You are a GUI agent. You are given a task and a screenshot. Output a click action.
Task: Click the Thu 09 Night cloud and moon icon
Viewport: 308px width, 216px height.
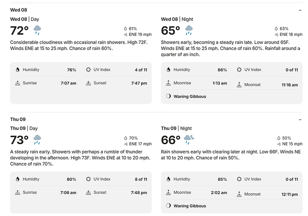[x=189, y=140]
